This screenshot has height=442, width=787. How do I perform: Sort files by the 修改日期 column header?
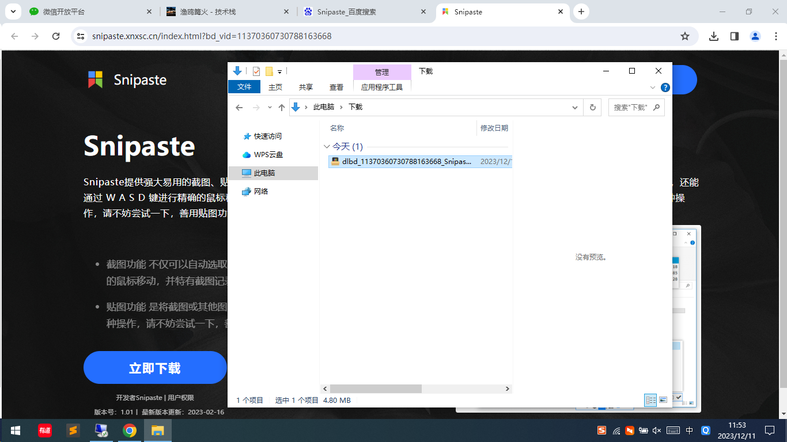point(494,128)
